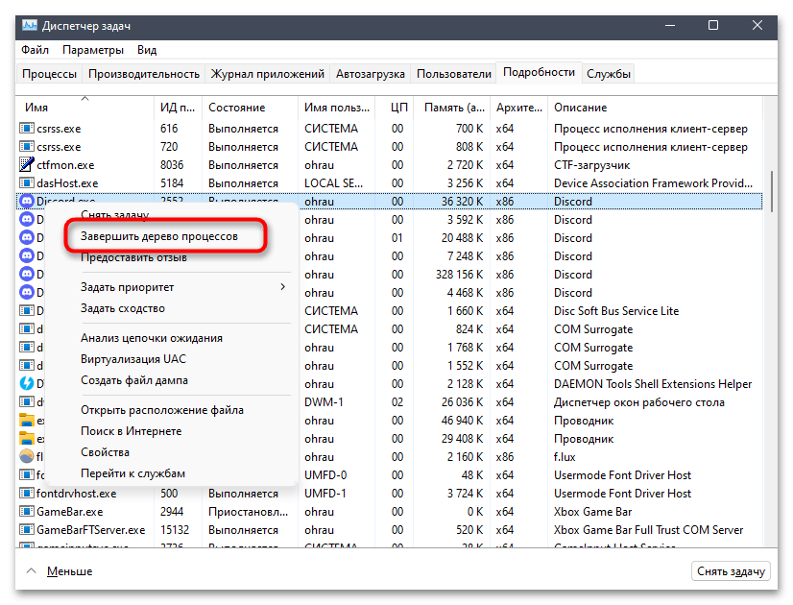Click the ctfmon.exe pen icon
The height and width of the screenshot is (605, 793).
pyautogui.click(x=26, y=165)
